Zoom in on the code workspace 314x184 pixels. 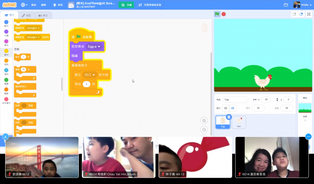point(204,121)
